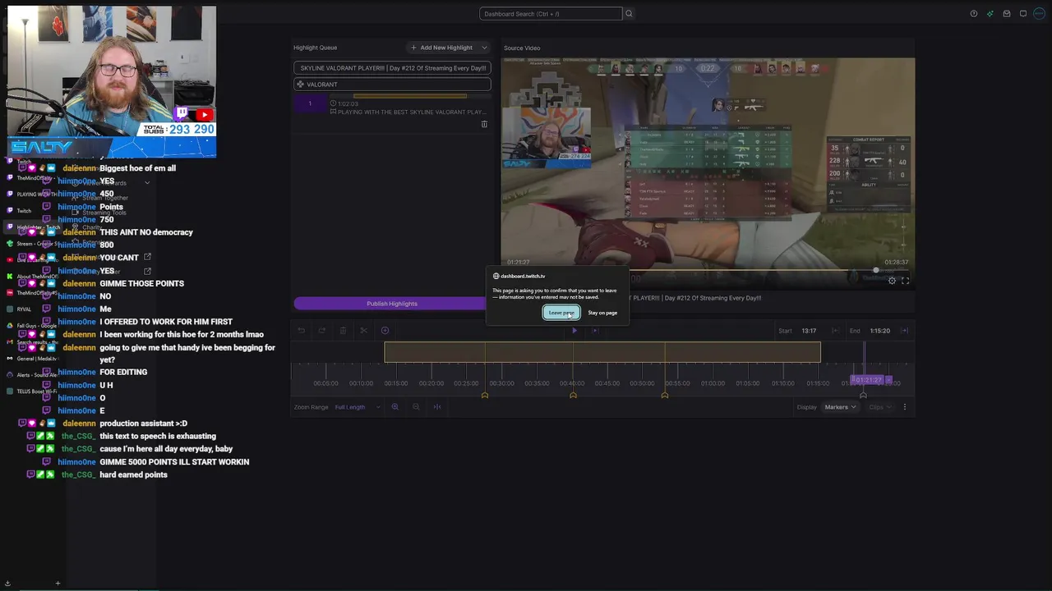The height and width of the screenshot is (591, 1052).
Task: Click the Leave page button in the dialog
Action: (x=561, y=313)
